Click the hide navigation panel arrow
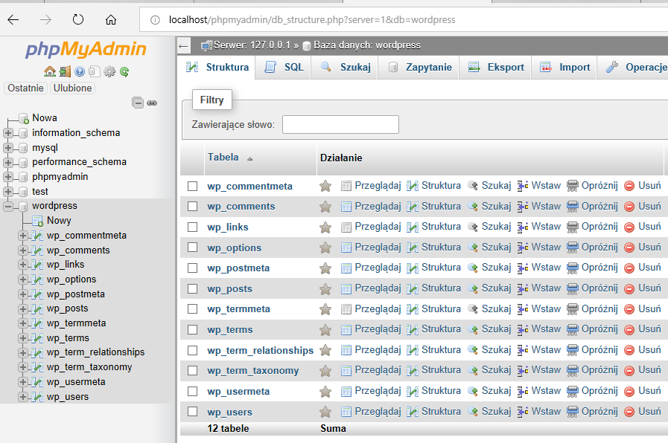The image size is (668, 443). [x=184, y=46]
